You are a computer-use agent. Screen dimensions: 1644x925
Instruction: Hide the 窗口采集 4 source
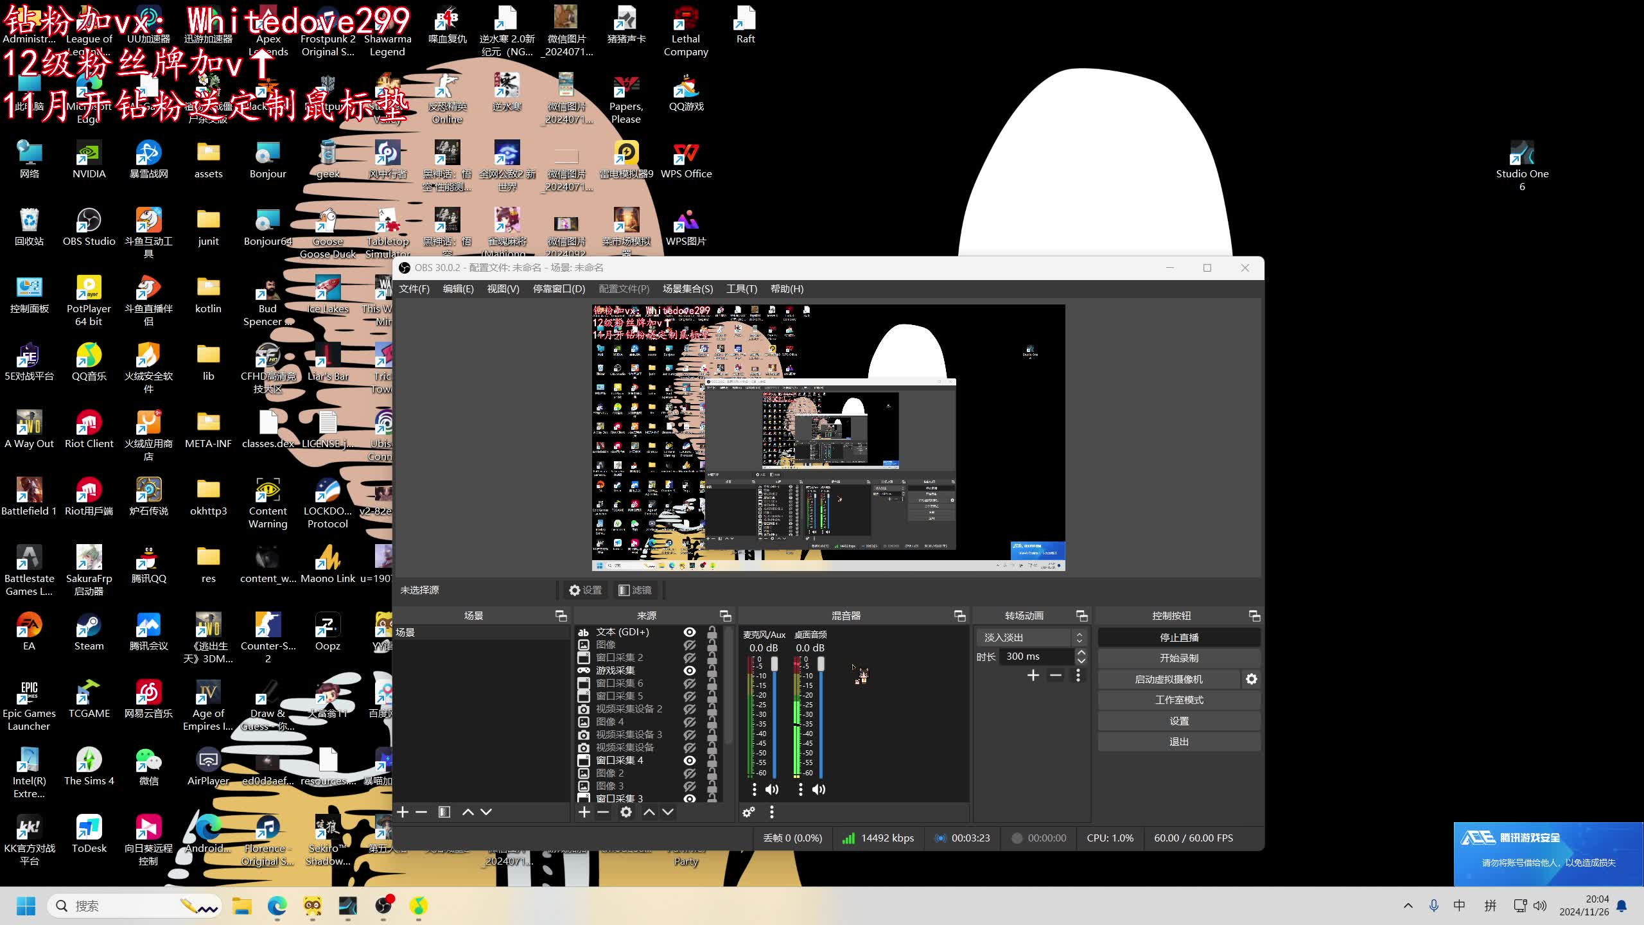(690, 761)
